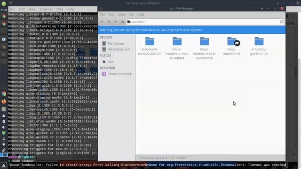
Task: Go up to the parent folder
Action: pyautogui.click(x=116, y=22)
